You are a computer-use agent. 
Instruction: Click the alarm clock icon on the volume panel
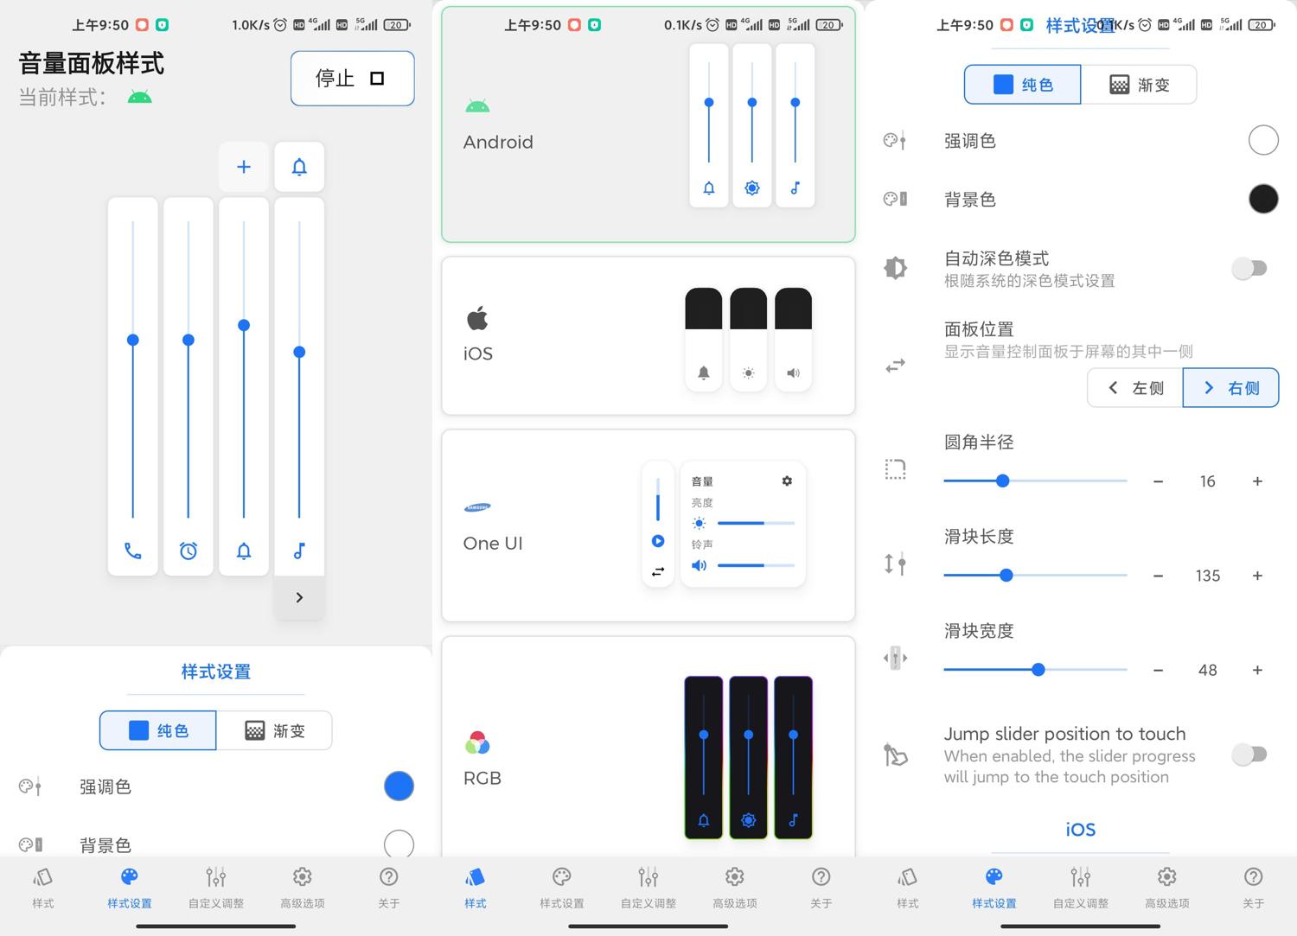(x=188, y=551)
